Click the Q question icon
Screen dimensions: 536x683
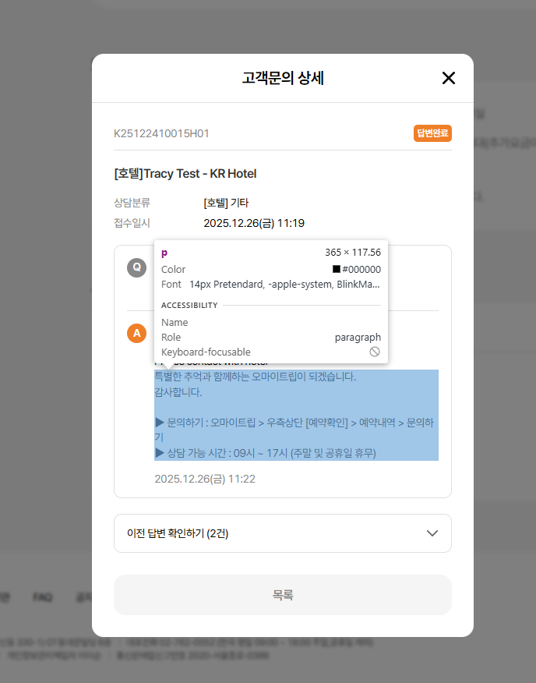coord(136,267)
